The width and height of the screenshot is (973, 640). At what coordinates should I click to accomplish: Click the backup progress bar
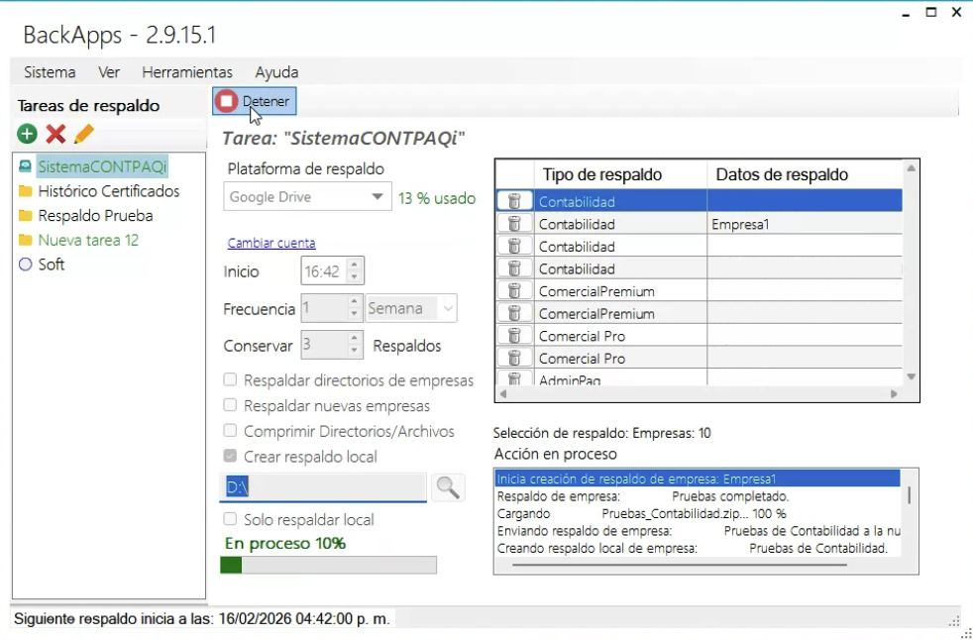[x=328, y=565]
